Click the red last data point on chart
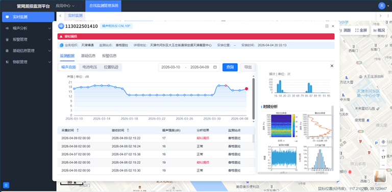The image size is (392, 192). coord(247,89)
